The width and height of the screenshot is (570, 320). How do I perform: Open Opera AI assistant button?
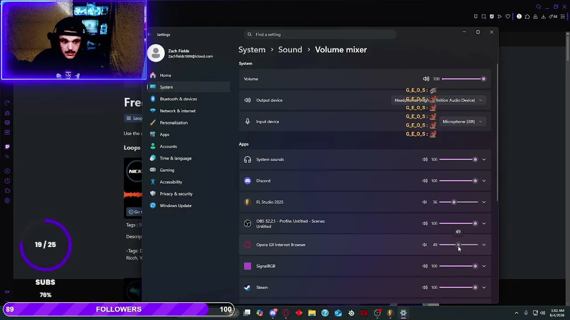554,17
